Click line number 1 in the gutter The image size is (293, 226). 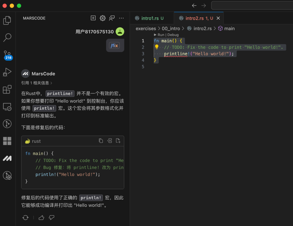143,41
